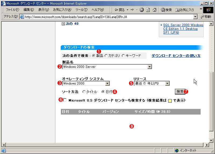This screenshot has height=154, width=215.
Task: Click the 検索 submit button
Action: tap(180, 92)
